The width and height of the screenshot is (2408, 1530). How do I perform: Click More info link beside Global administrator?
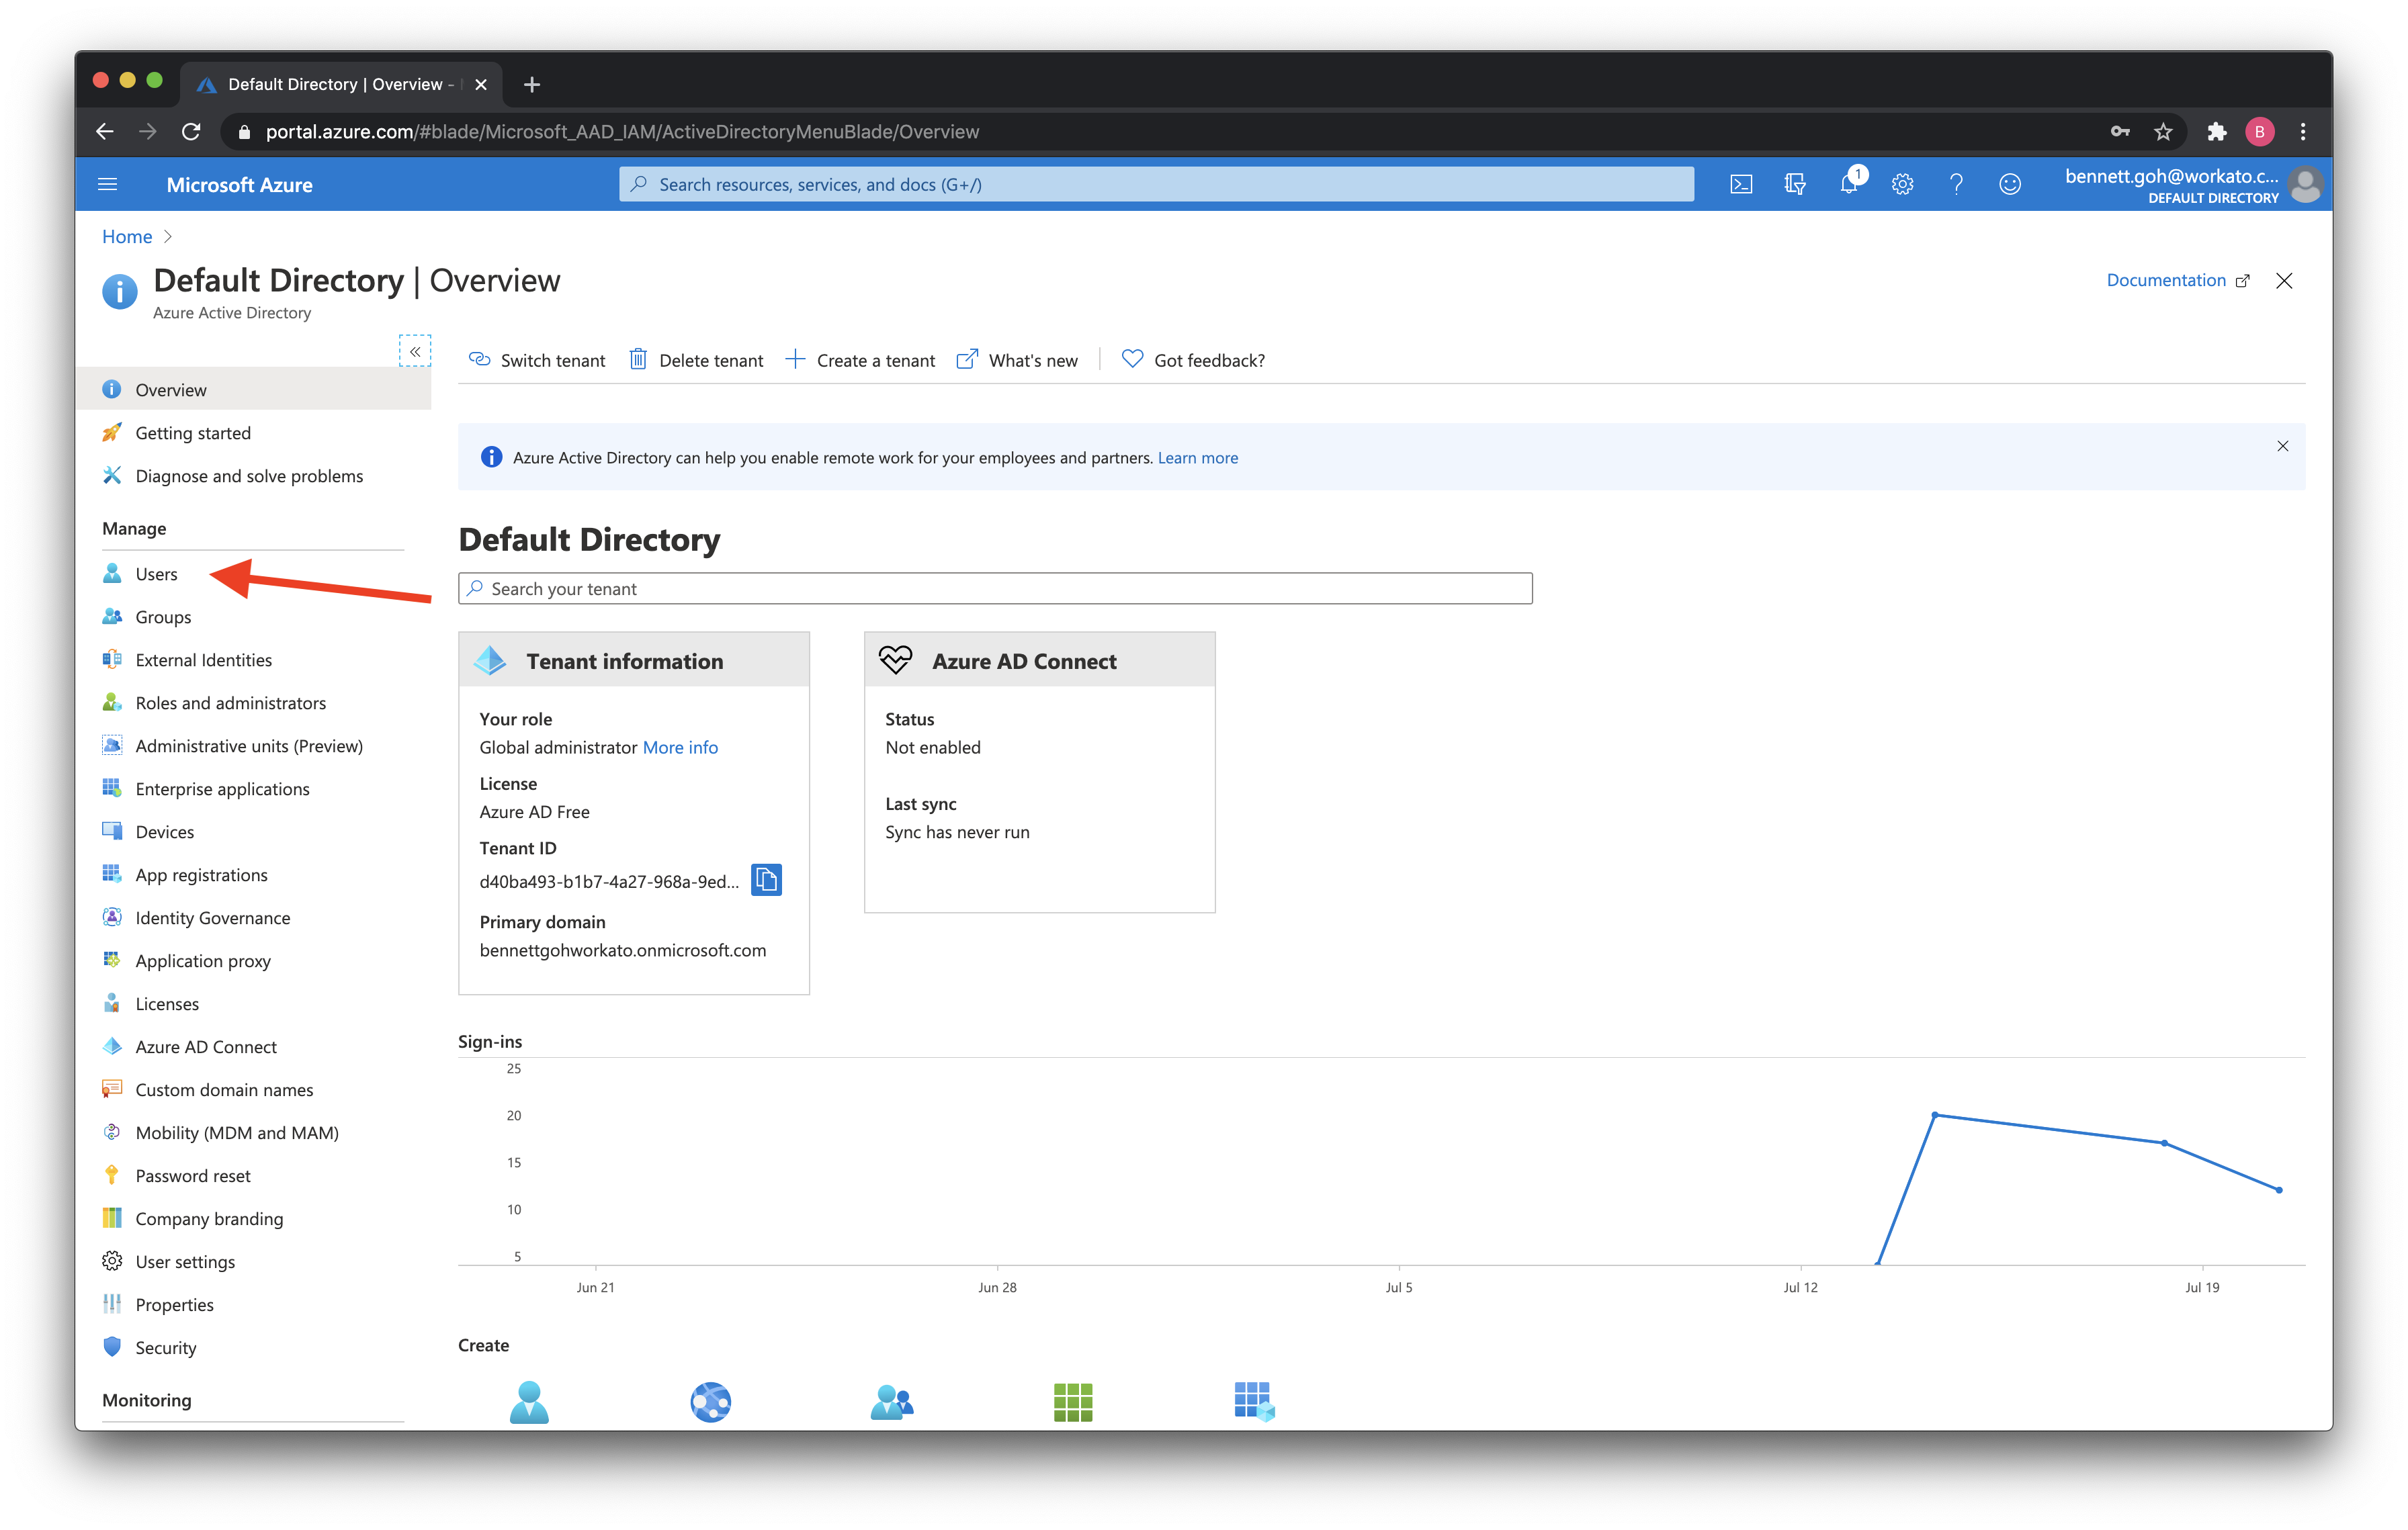coord(680,748)
